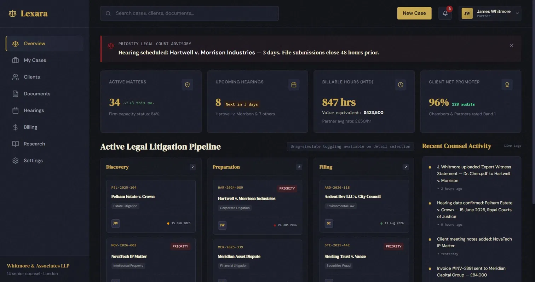This screenshot has height=282, width=535.
Task: Click the shield icon on Active Matters card
Action: click(x=188, y=85)
